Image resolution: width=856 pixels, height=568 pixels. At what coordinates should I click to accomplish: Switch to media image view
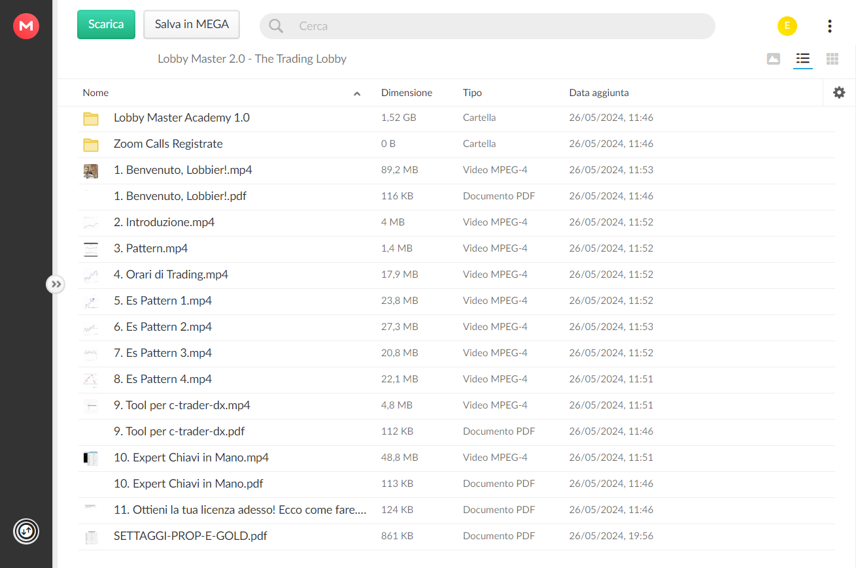(774, 59)
